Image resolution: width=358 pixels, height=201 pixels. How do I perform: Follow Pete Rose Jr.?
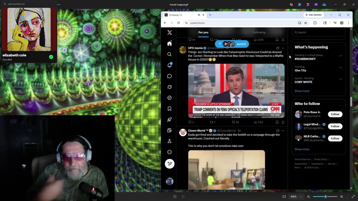(335, 114)
